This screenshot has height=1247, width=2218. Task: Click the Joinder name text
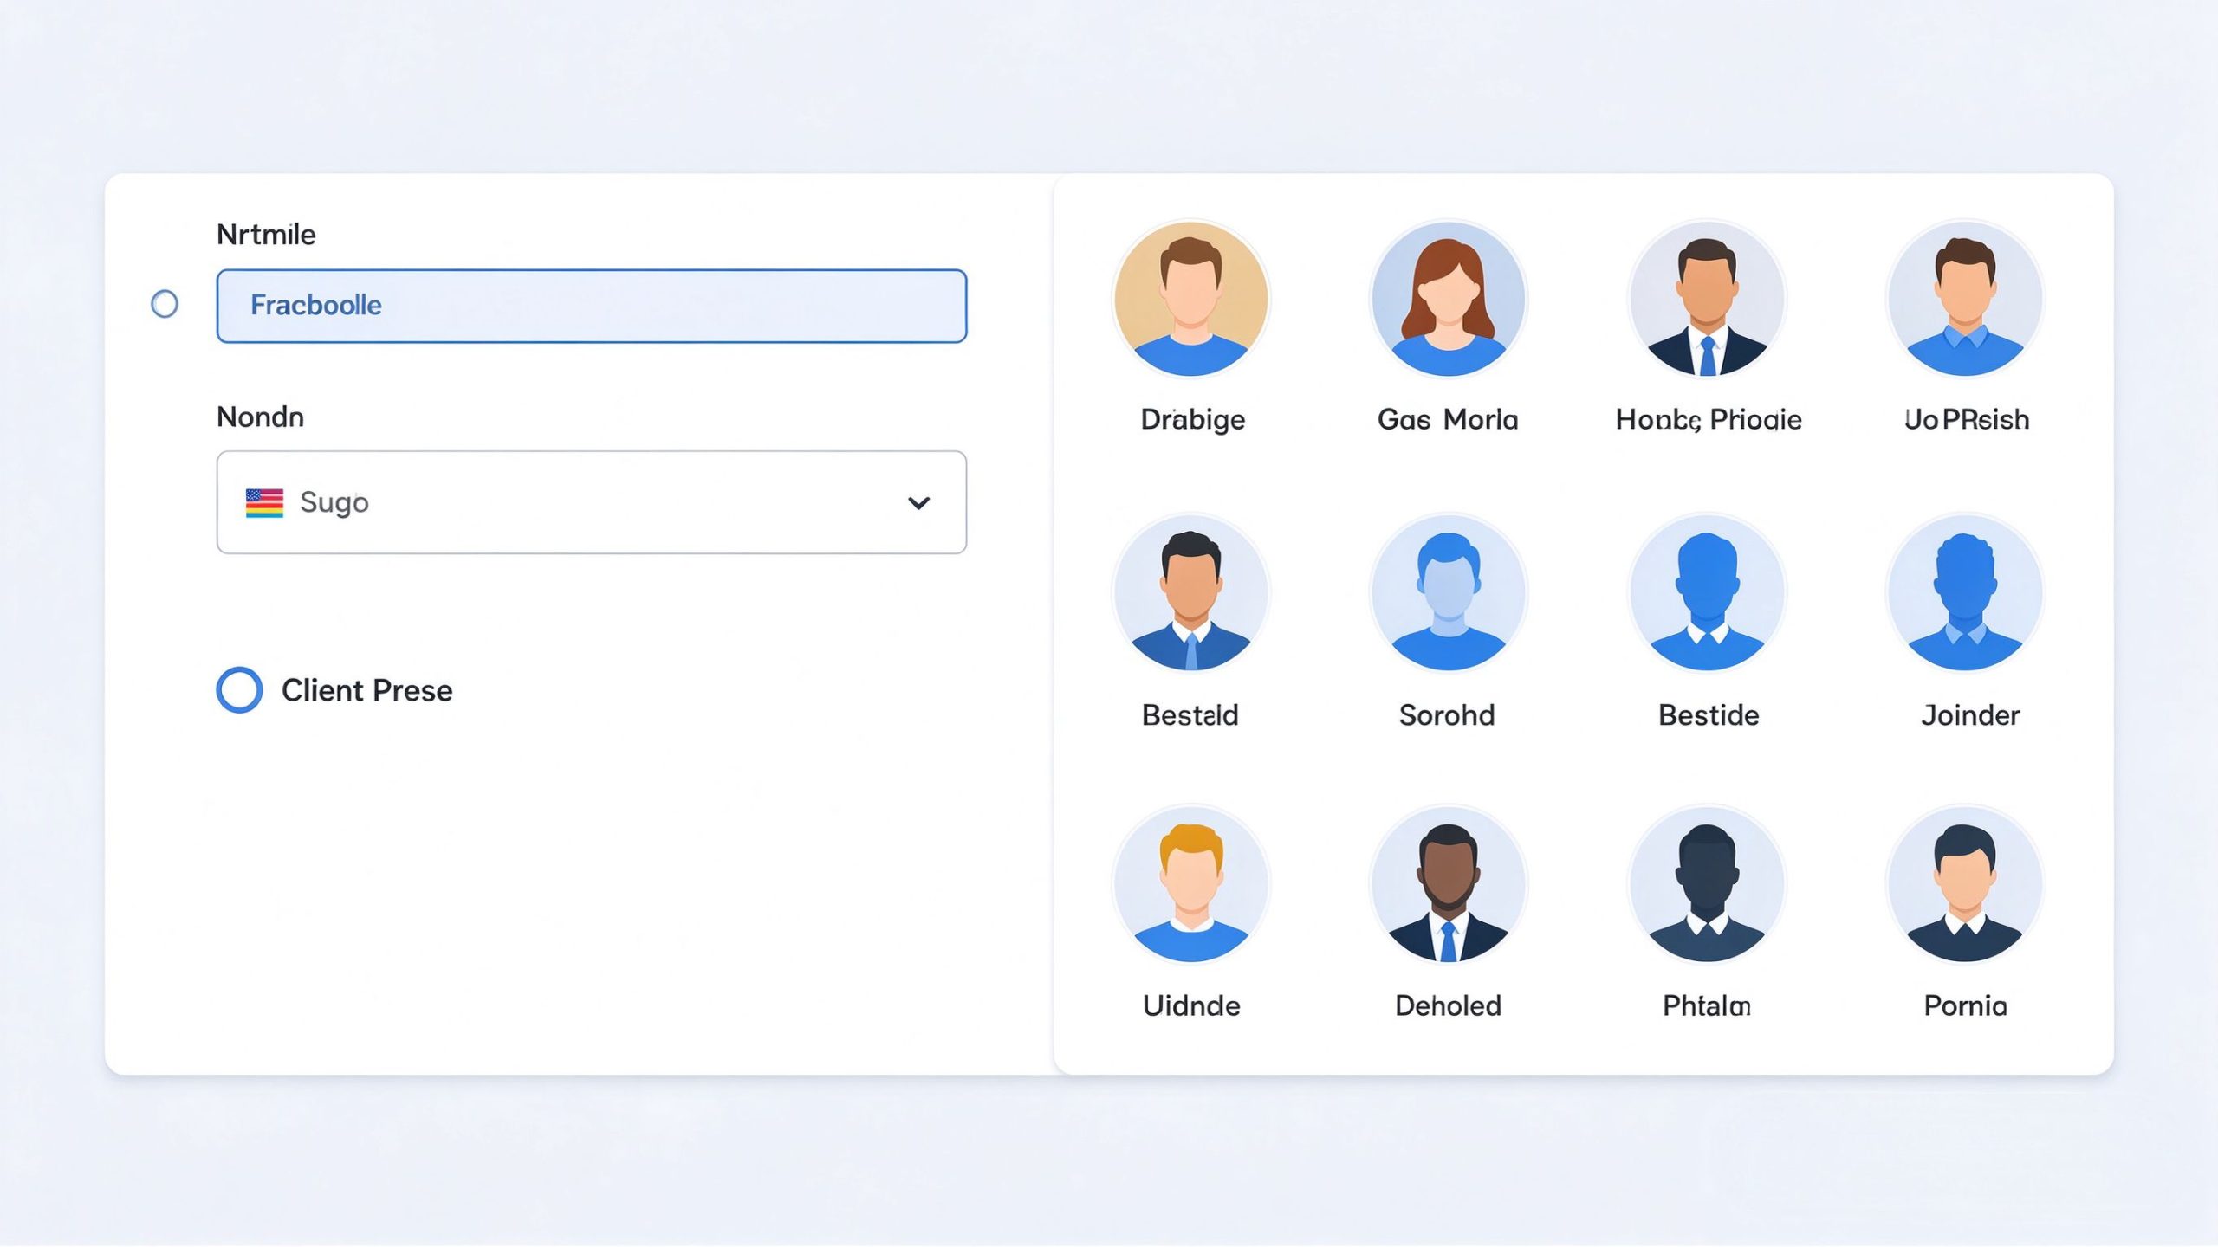tap(1970, 715)
